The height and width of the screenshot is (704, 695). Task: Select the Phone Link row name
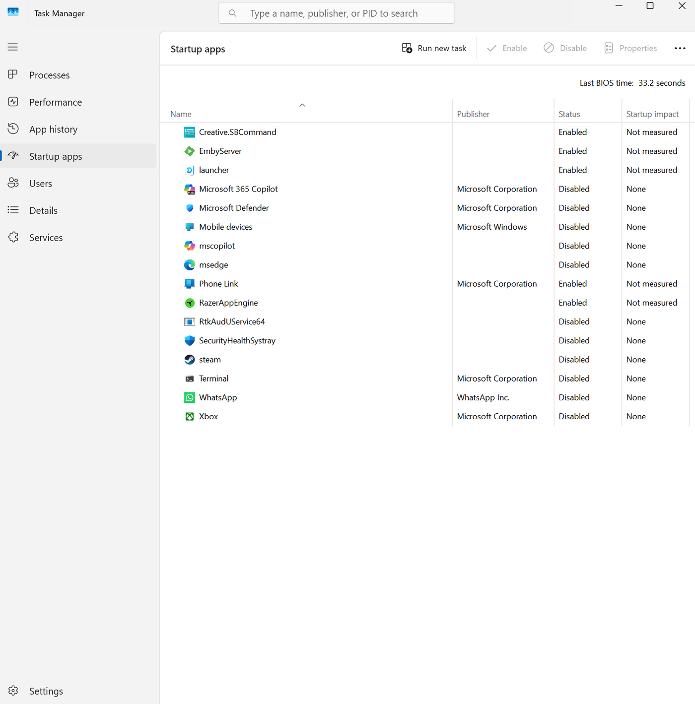click(x=218, y=284)
